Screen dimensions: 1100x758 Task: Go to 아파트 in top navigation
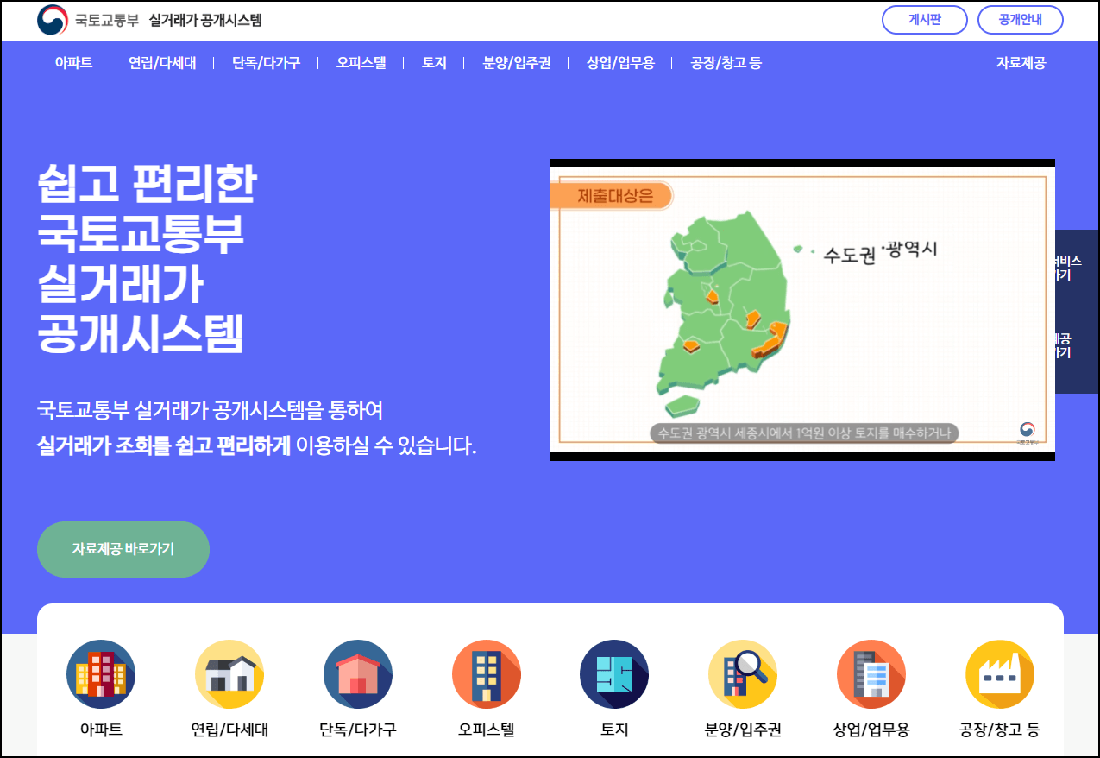point(73,63)
